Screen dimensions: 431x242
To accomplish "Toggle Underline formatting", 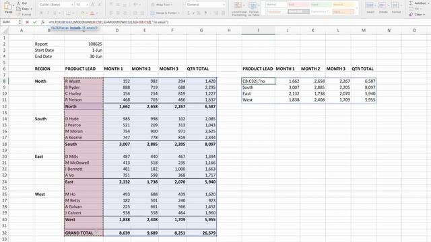I will (55, 13).
